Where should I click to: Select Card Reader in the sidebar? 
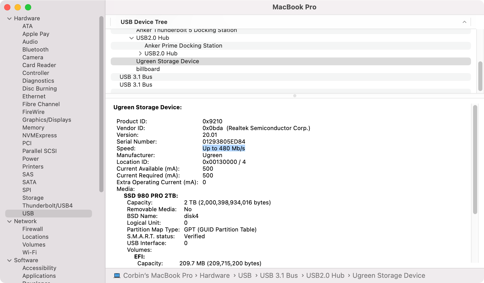pyautogui.click(x=39, y=65)
